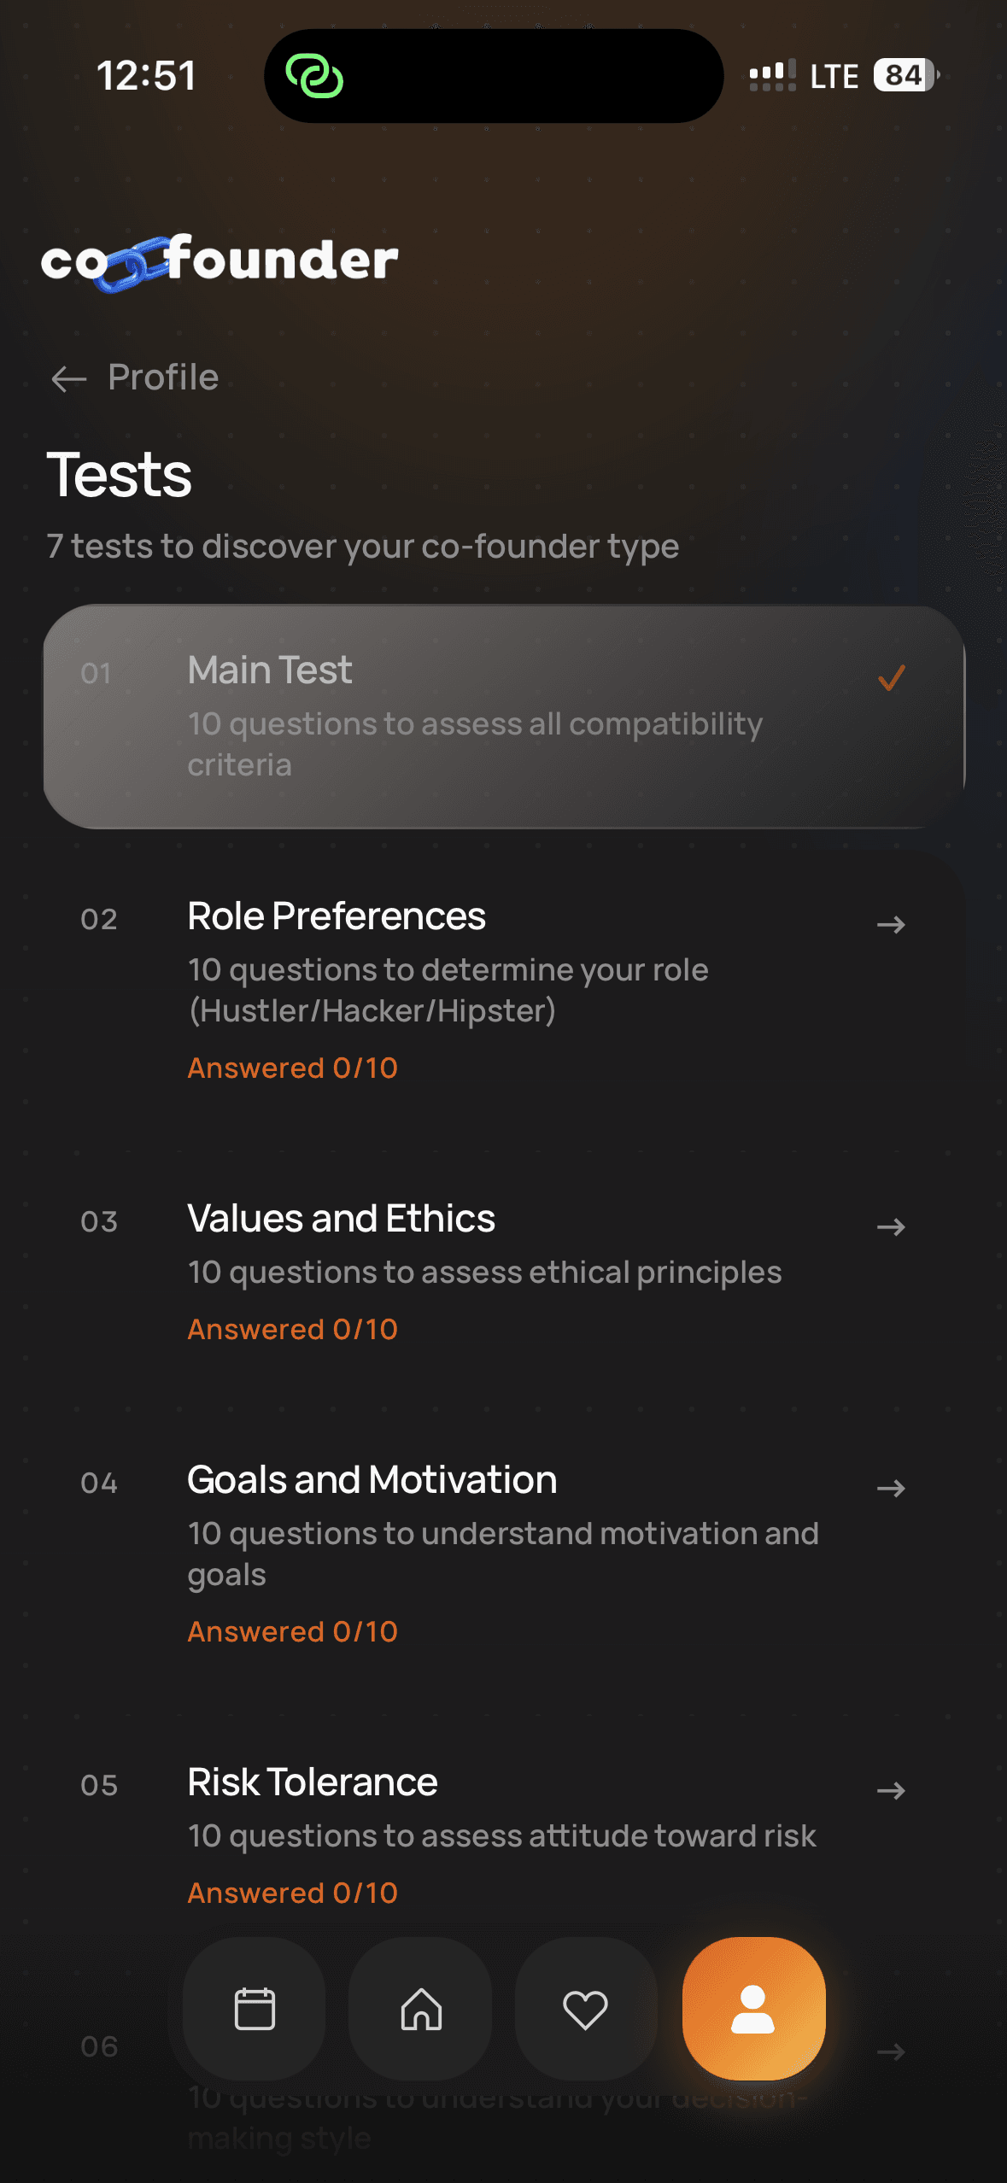Viewport: 1007px width, 2183px height.
Task: Expand Goals and Motivation arrow
Action: click(891, 1488)
